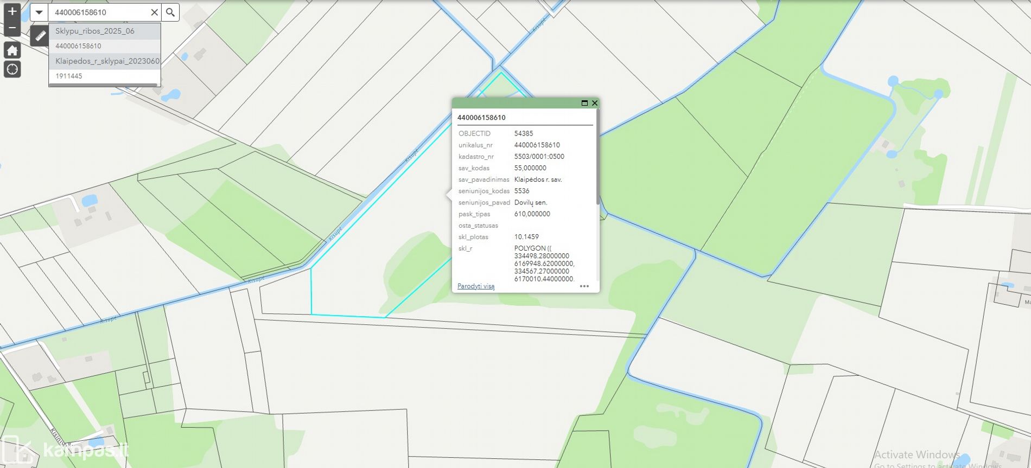Zoom out of the map
The height and width of the screenshot is (468, 1031).
[x=12, y=28]
